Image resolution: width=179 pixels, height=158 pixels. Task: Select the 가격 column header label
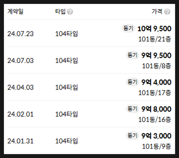(x=157, y=12)
